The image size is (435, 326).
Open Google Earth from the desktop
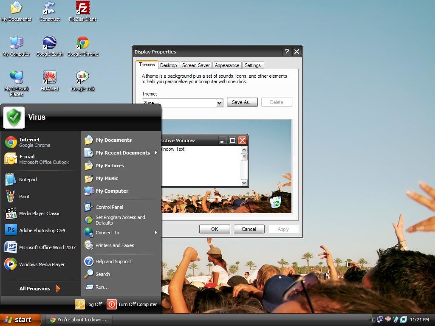point(49,42)
